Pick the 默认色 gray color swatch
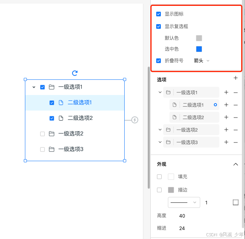This screenshot has width=245, height=239. 199,38
